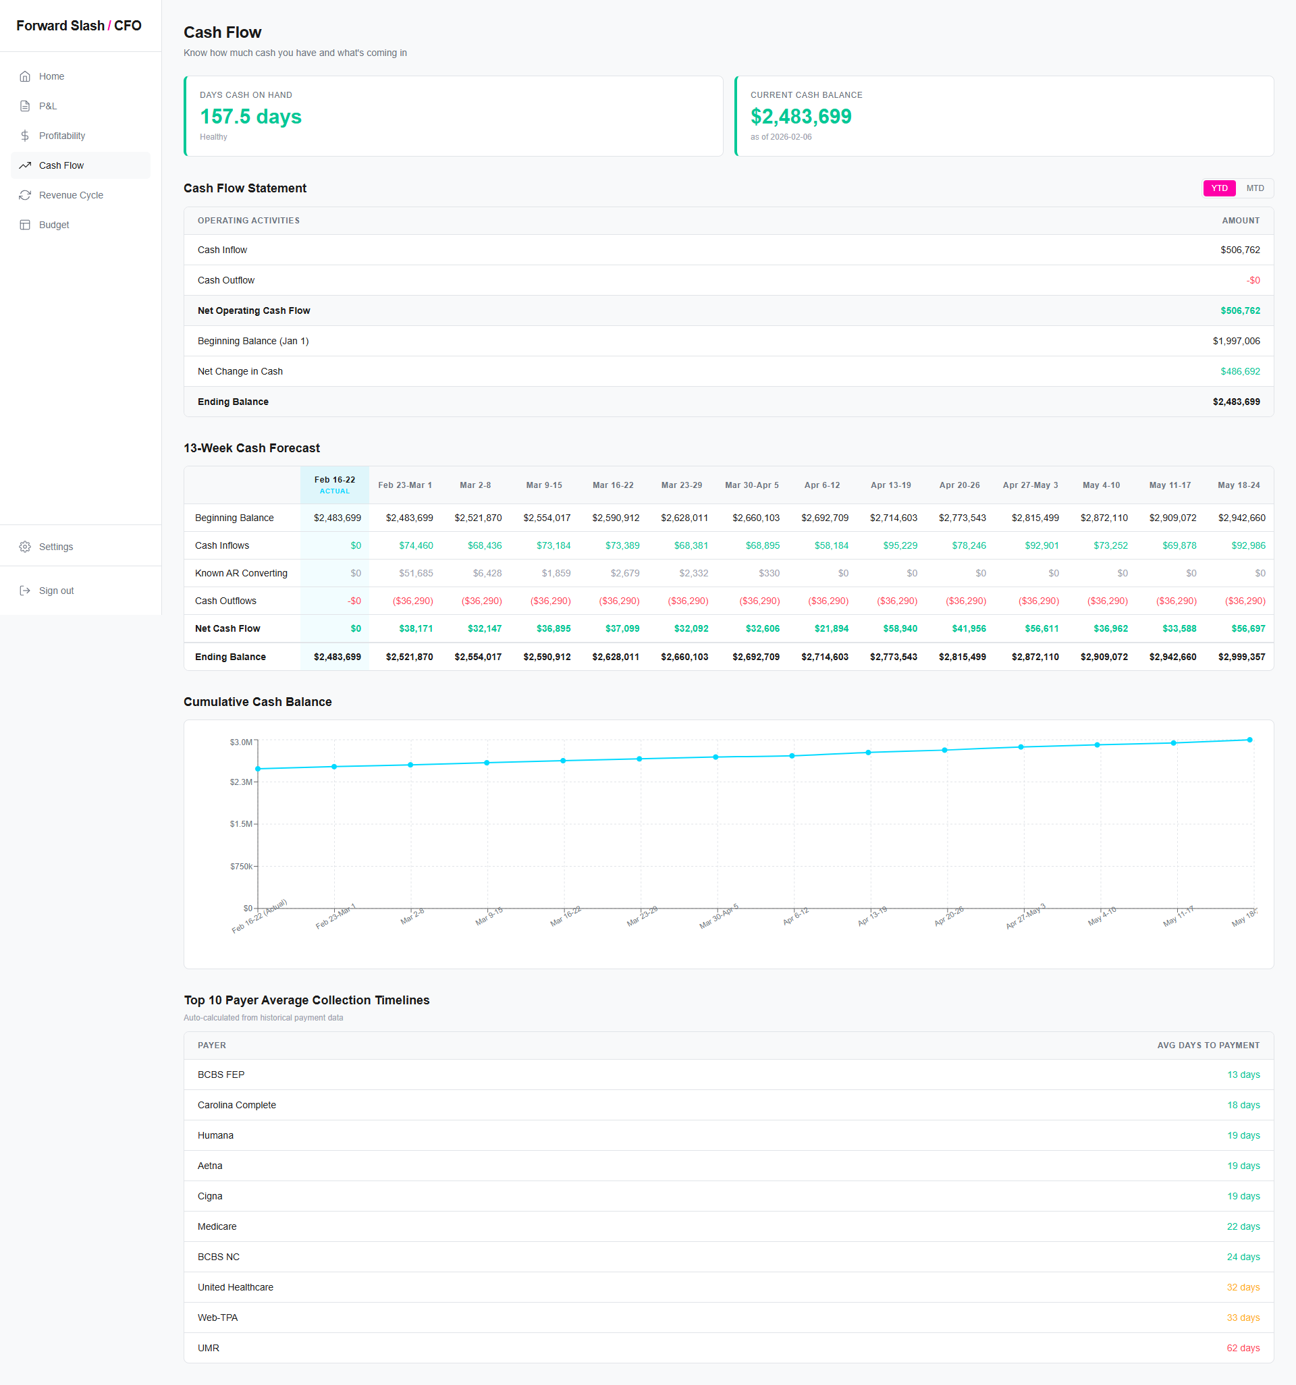The width and height of the screenshot is (1296, 1385).
Task: Select the May 18-24 forecast column header
Action: [x=1238, y=485]
